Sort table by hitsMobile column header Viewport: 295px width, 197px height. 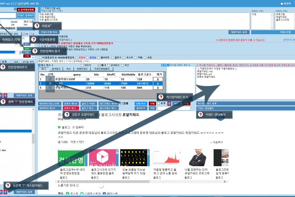[128, 75]
